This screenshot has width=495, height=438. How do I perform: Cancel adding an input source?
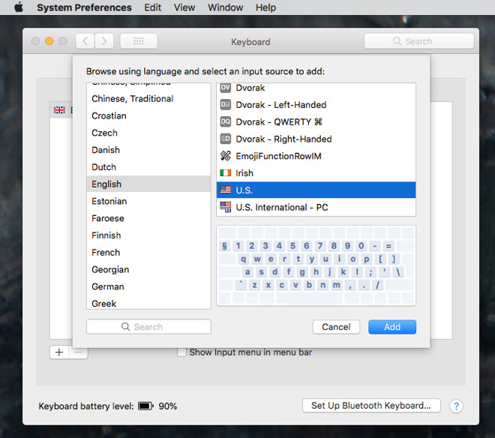coord(336,326)
